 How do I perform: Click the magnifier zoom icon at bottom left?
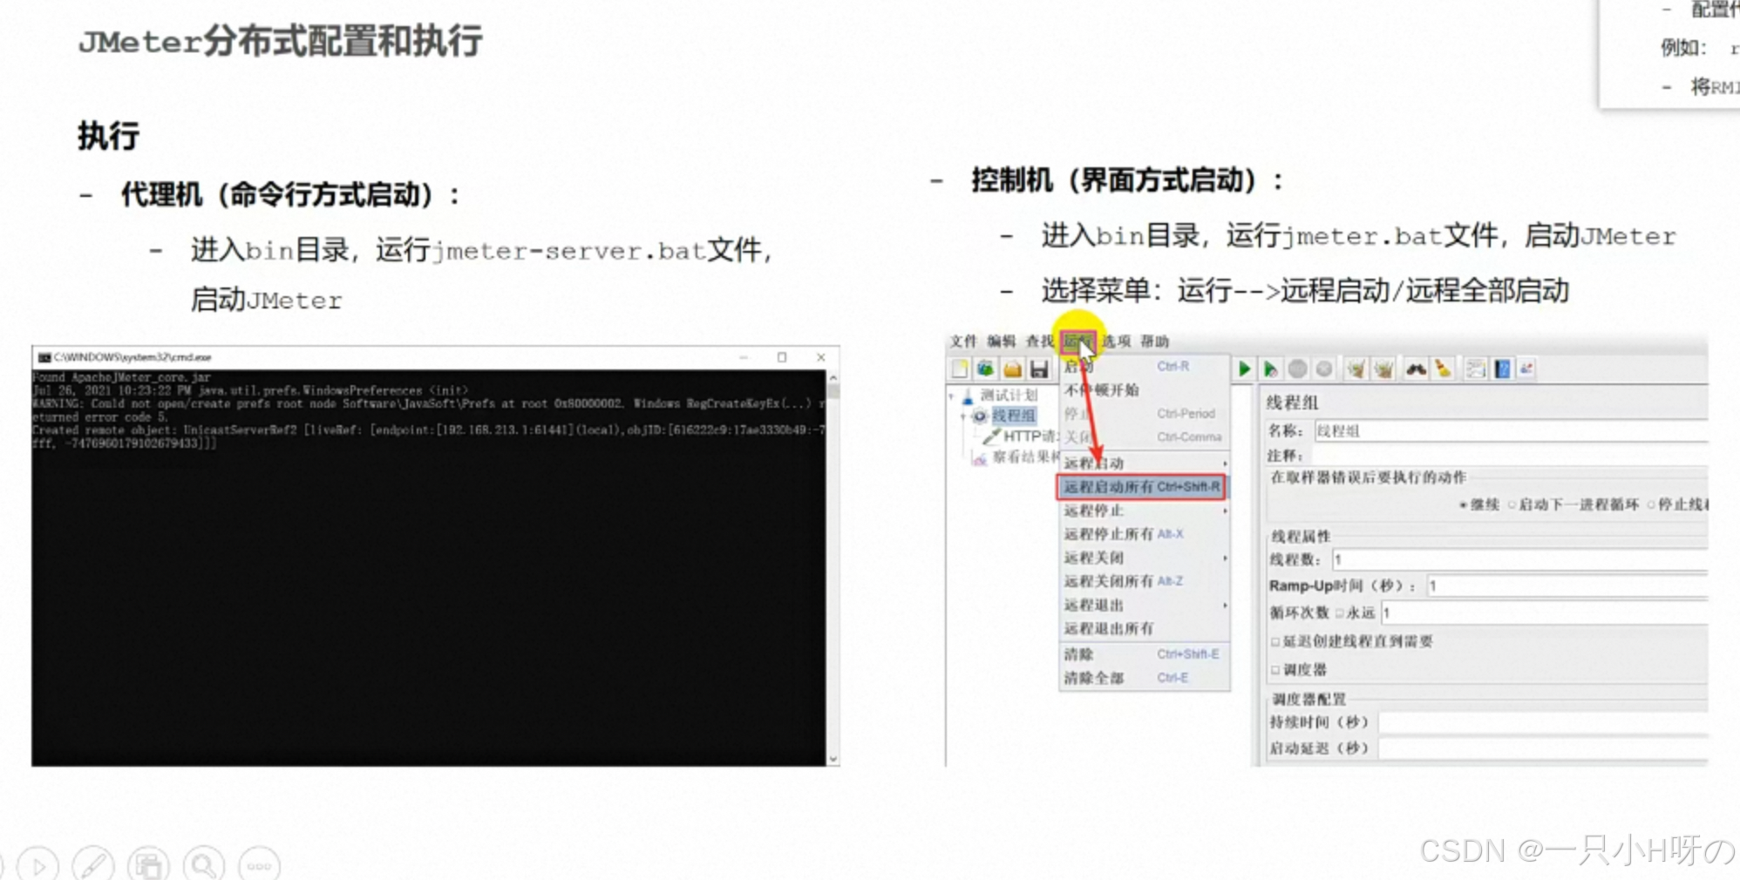tap(204, 866)
